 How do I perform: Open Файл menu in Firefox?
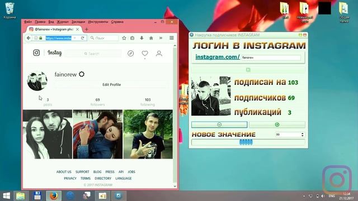[x=28, y=22]
